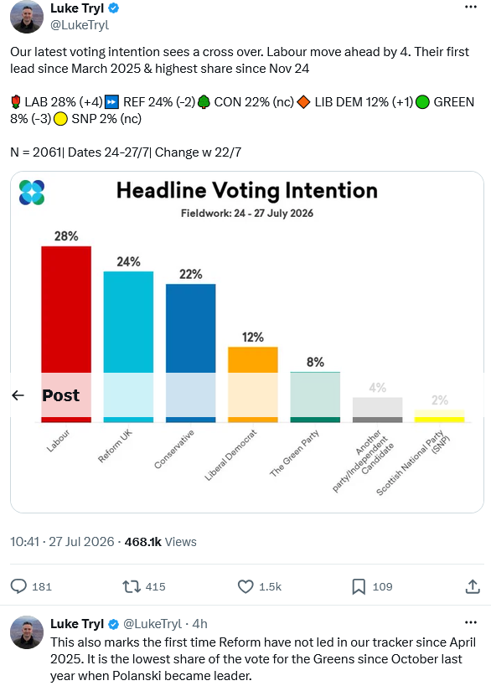Click the verified badge beside Luke Tryl
Viewport: 491px width, 691px height.
tap(114, 8)
